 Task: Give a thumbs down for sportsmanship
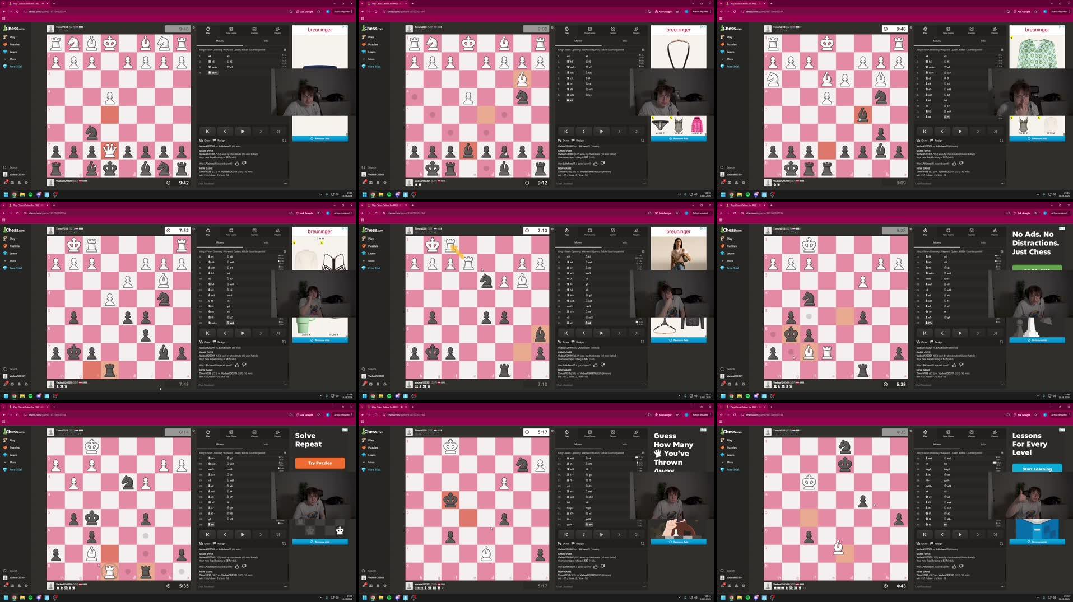tap(245, 164)
